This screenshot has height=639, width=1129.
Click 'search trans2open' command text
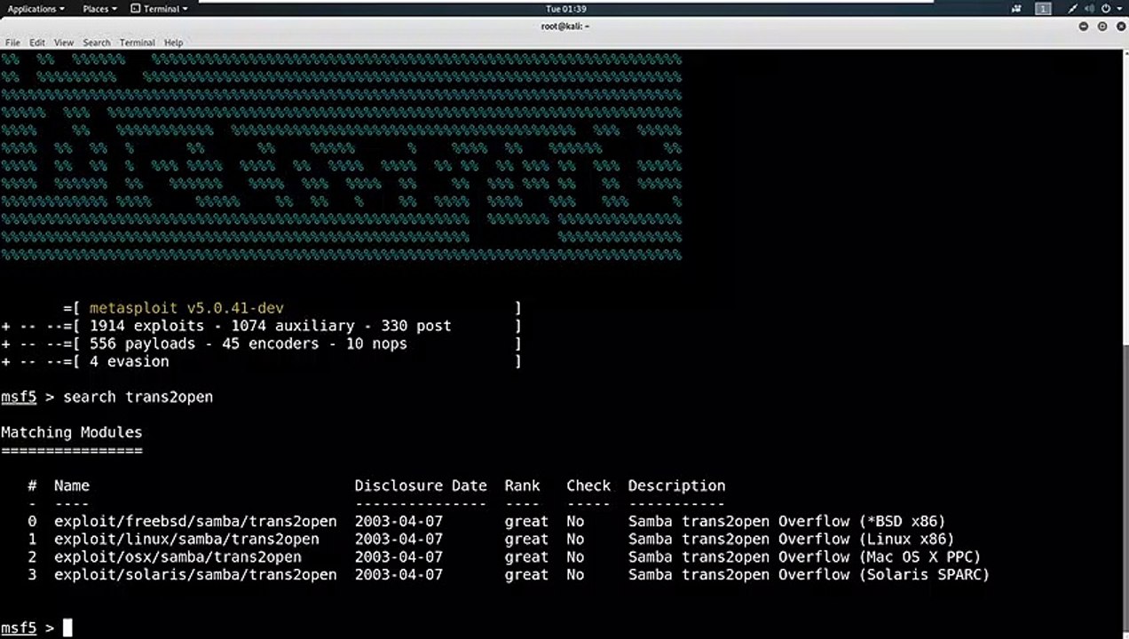(x=138, y=397)
